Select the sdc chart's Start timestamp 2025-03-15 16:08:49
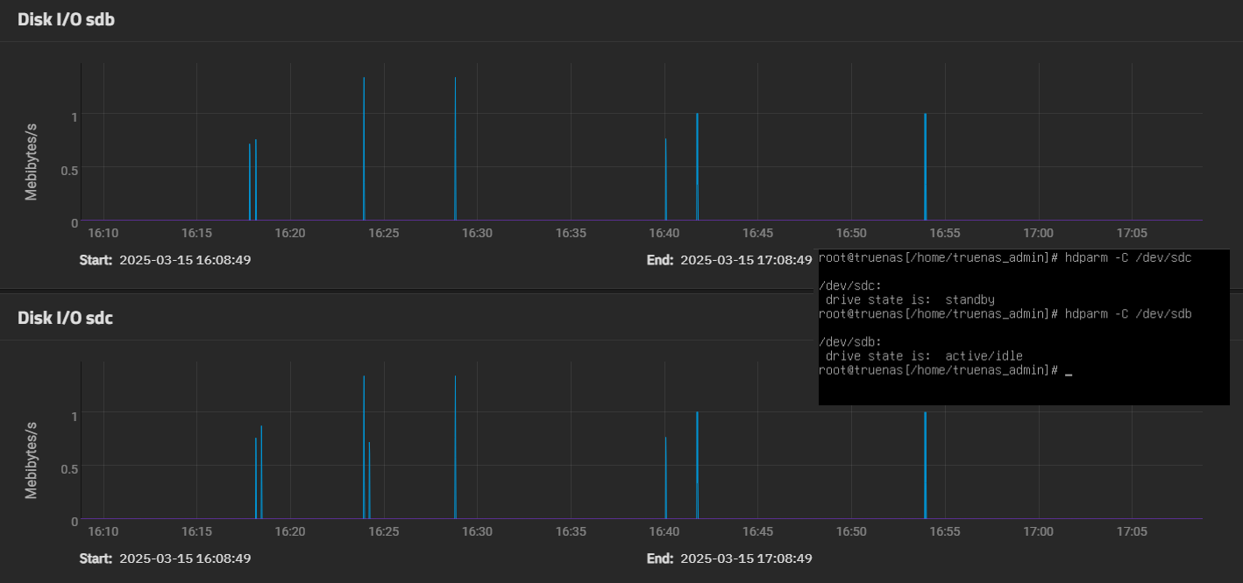The image size is (1243, 583). (x=185, y=558)
